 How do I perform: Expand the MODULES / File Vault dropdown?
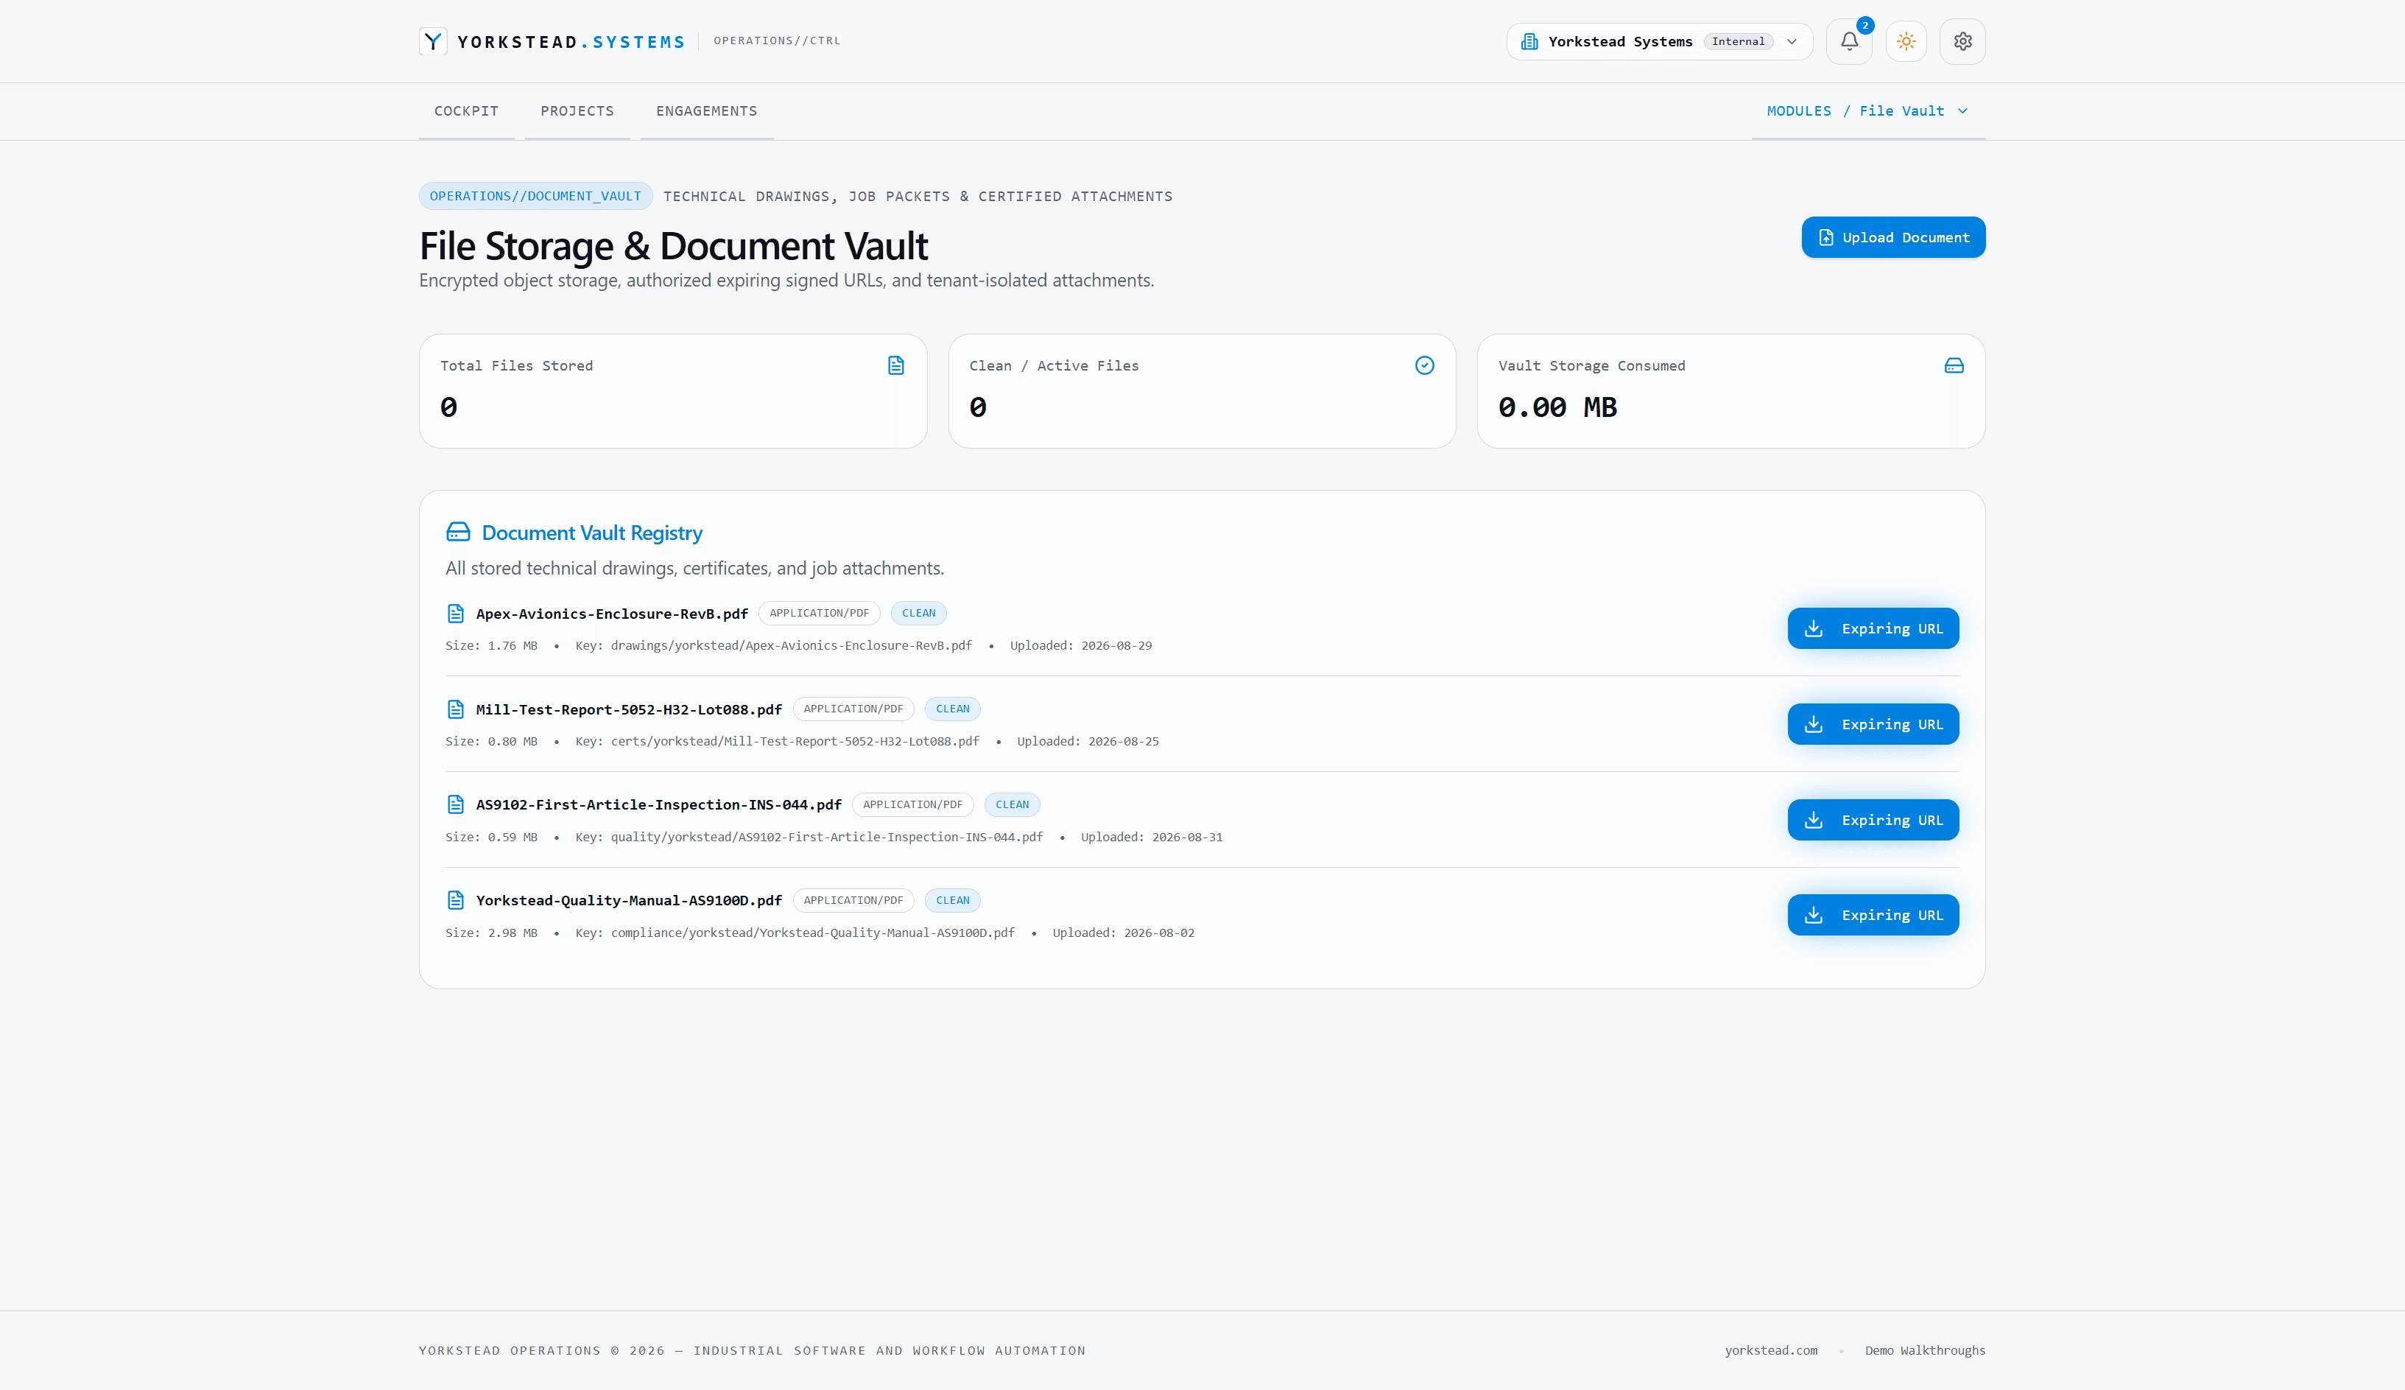tap(1867, 110)
